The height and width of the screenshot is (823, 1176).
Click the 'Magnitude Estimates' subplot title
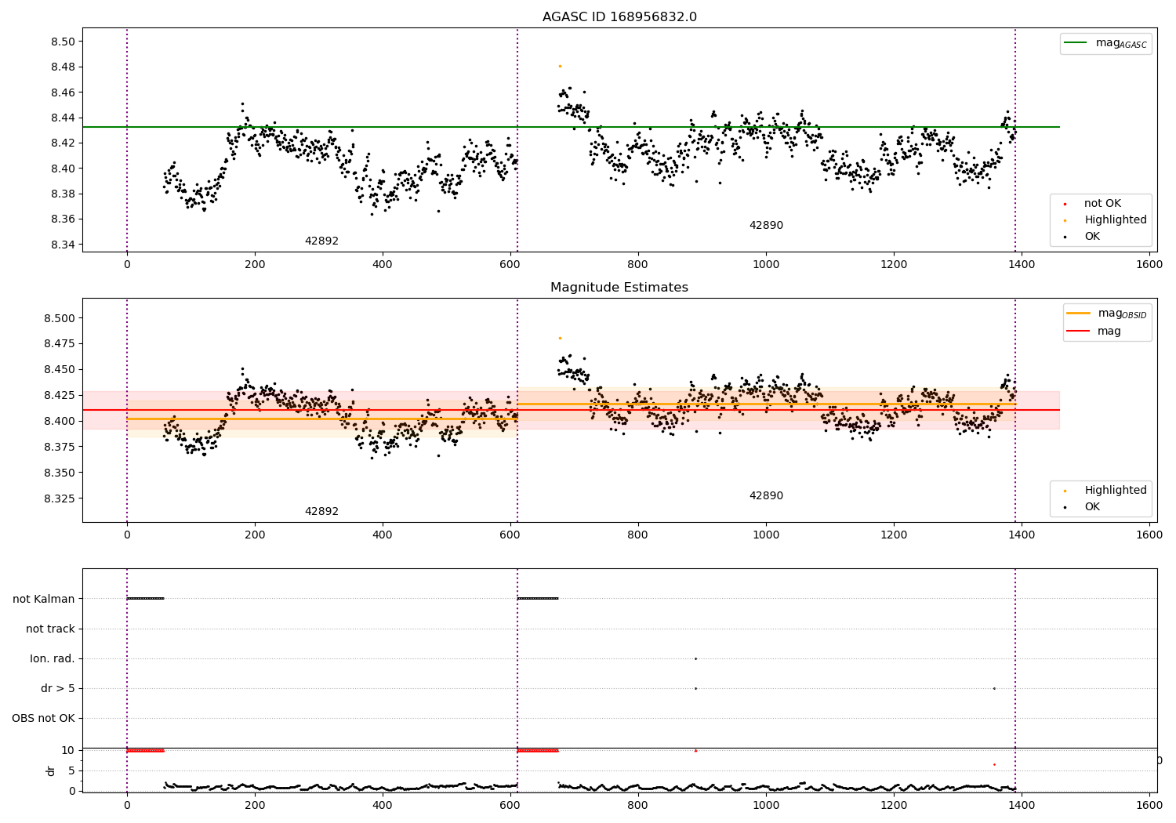[x=619, y=288]
